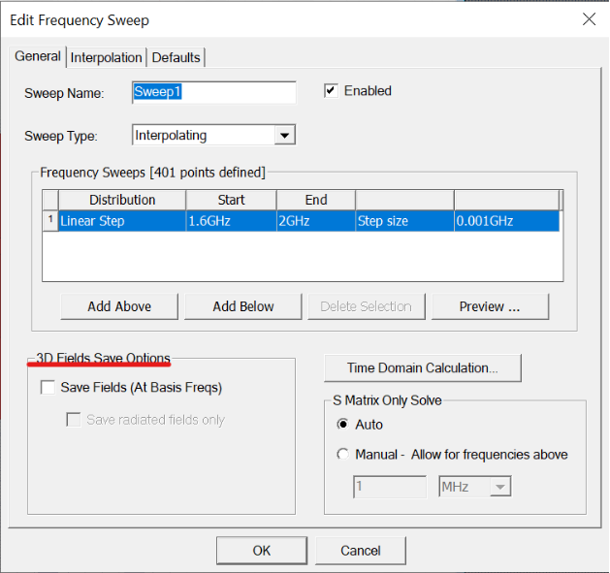Image resolution: width=610 pixels, height=573 pixels.
Task: Open the Defaults tab
Action: [177, 57]
